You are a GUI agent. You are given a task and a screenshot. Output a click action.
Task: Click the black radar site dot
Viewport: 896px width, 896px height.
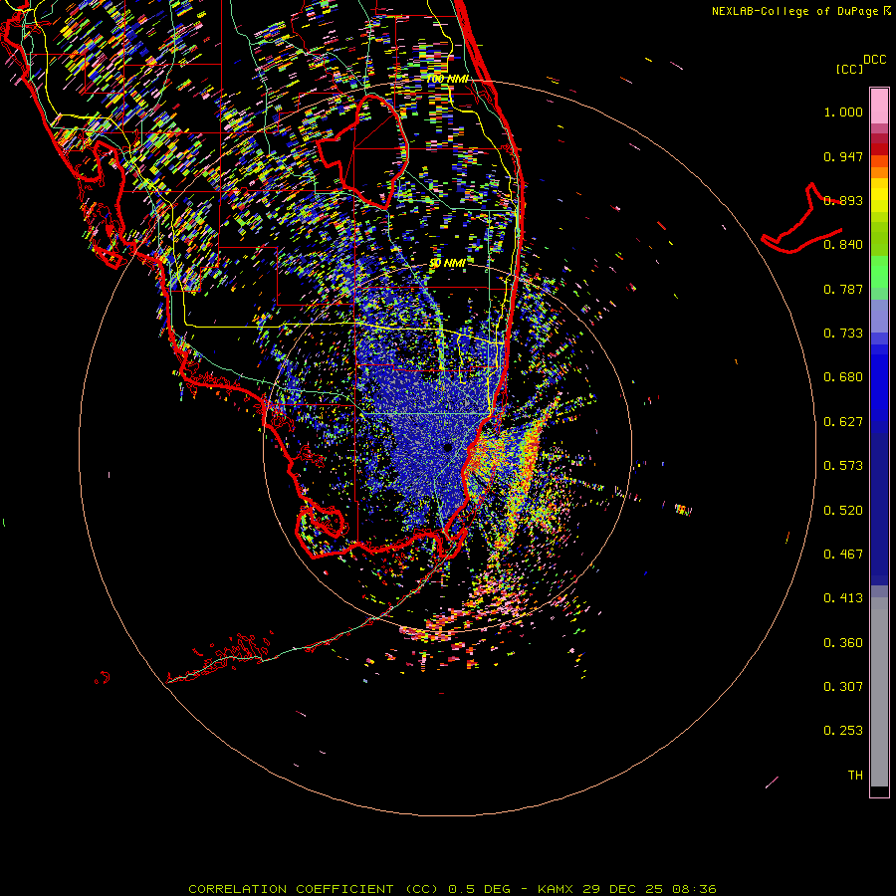447,447
